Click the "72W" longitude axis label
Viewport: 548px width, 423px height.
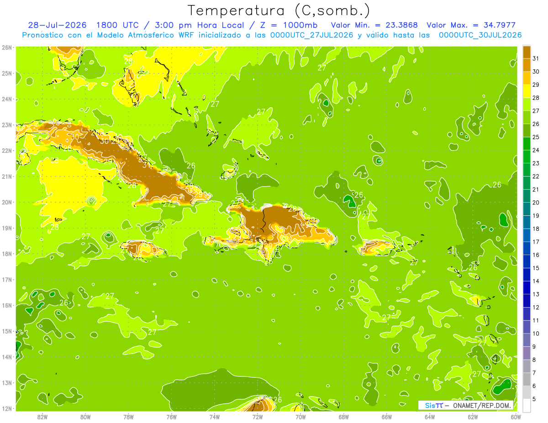click(x=257, y=417)
